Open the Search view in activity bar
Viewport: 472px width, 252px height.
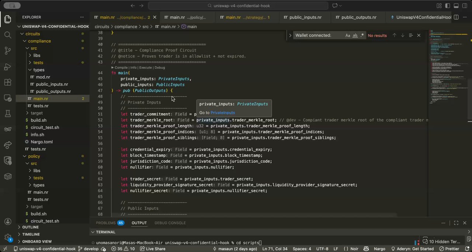click(8, 35)
